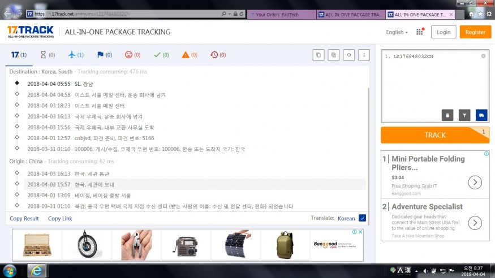Click inside the tracking number input box

433,79
